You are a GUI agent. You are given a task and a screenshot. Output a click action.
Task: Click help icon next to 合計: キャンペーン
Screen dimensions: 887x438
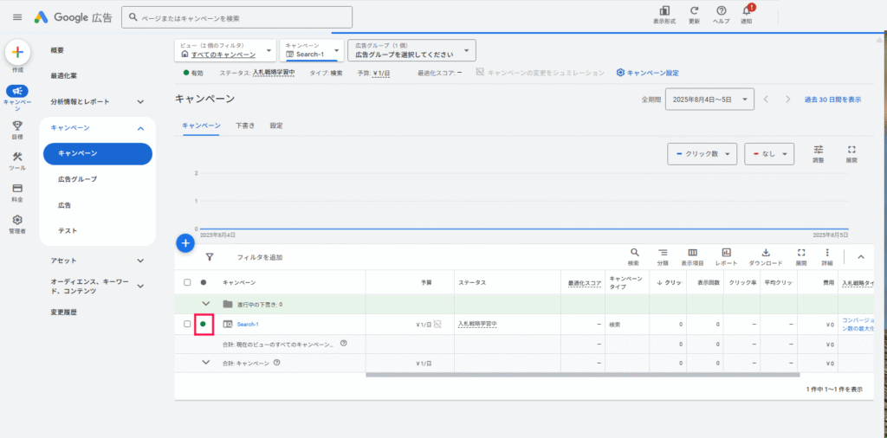pyautogui.click(x=276, y=363)
